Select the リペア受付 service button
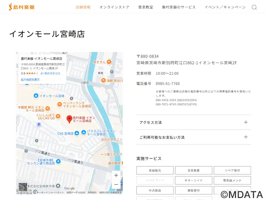Viewport: 267px width, 200px height. (x=232, y=170)
